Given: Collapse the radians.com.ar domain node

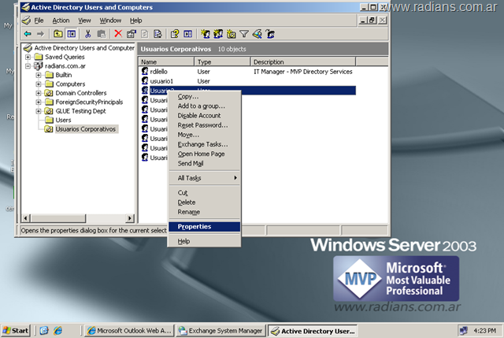Looking at the screenshot, I should coord(28,66).
